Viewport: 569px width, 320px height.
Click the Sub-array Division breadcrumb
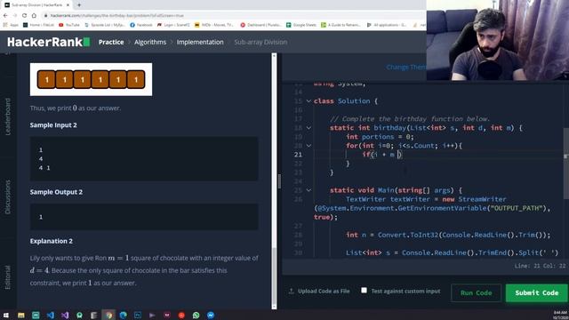(x=260, y=42)
